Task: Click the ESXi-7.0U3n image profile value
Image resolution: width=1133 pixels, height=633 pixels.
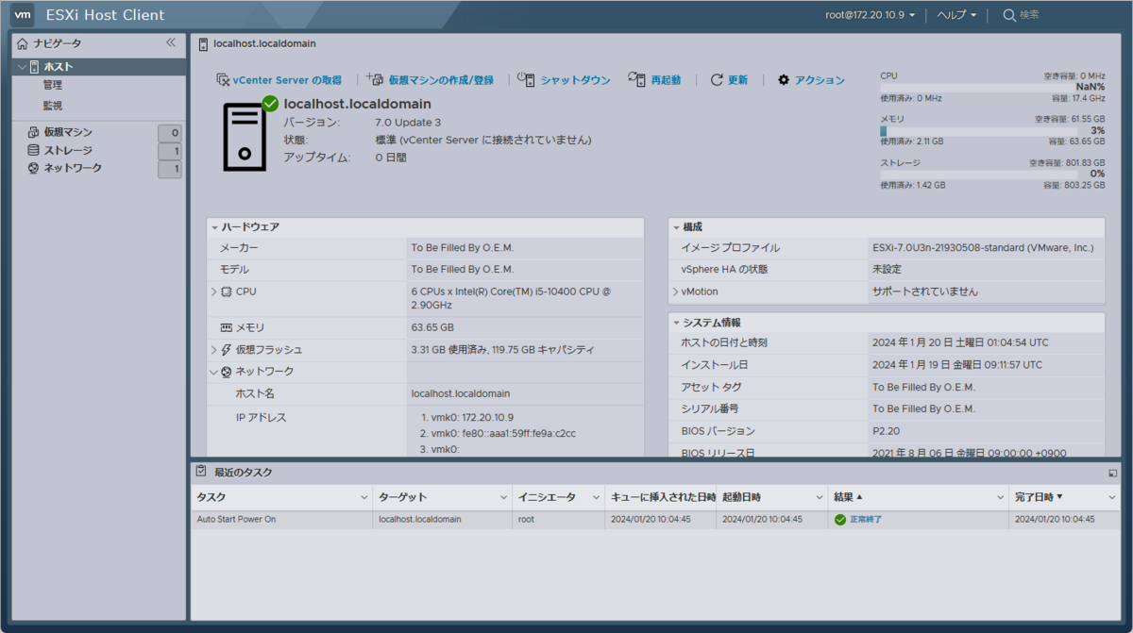Action: [983, 248]
